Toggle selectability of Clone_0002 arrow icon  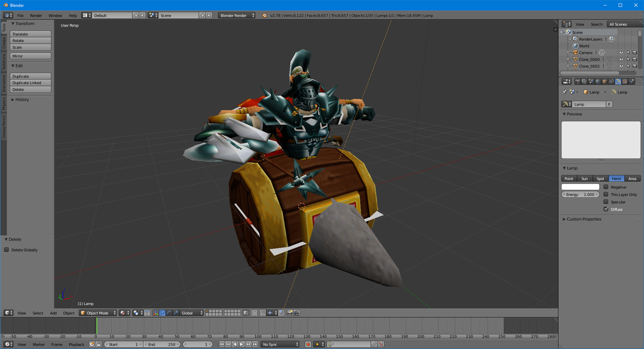pos(628,66)
